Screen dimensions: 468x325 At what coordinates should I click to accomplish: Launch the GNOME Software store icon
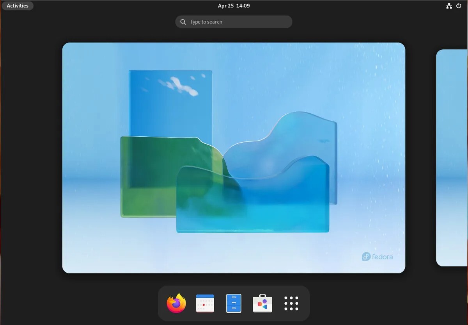point(262,304)
